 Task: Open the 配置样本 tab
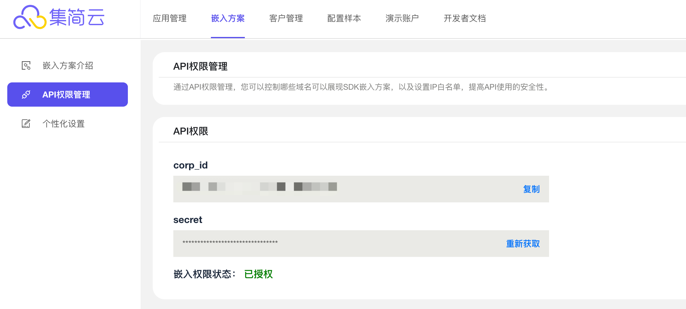pyautogui.click(x=344, y=18)
